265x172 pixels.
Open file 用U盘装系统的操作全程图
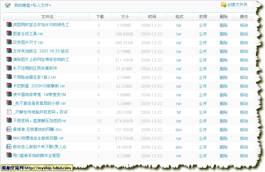coord(37,155)
